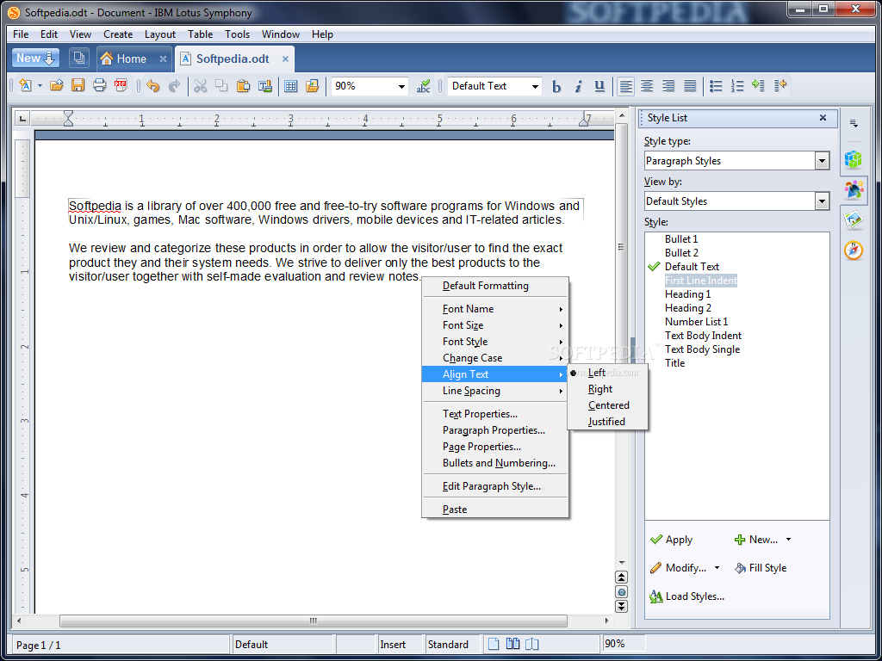Click the Load Styles button
Viewport: 882px width, 661px height.
pyautogui.click(x=686, y=596)
